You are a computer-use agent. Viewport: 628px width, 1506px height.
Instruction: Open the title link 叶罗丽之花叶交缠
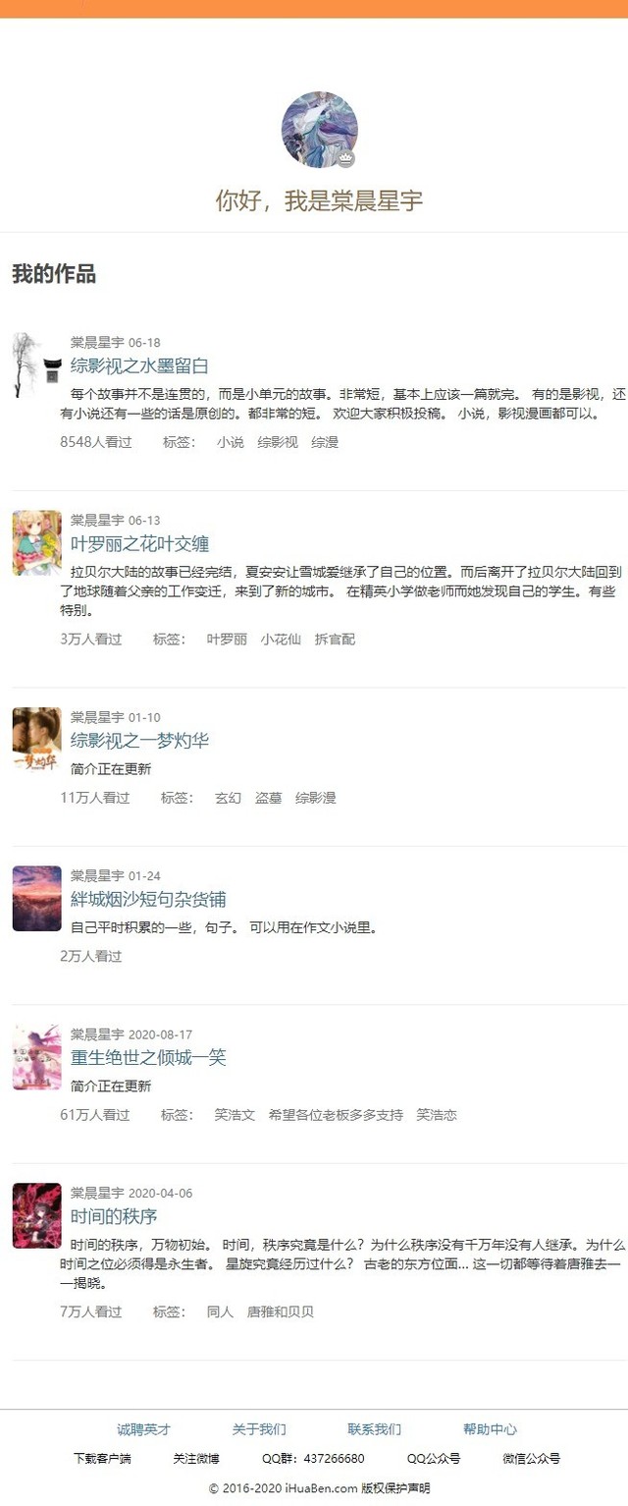(139, 543)
